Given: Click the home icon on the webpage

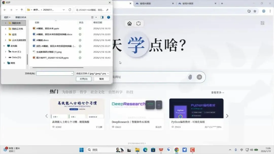Looking at the screenshot, I should click(129, 23).
